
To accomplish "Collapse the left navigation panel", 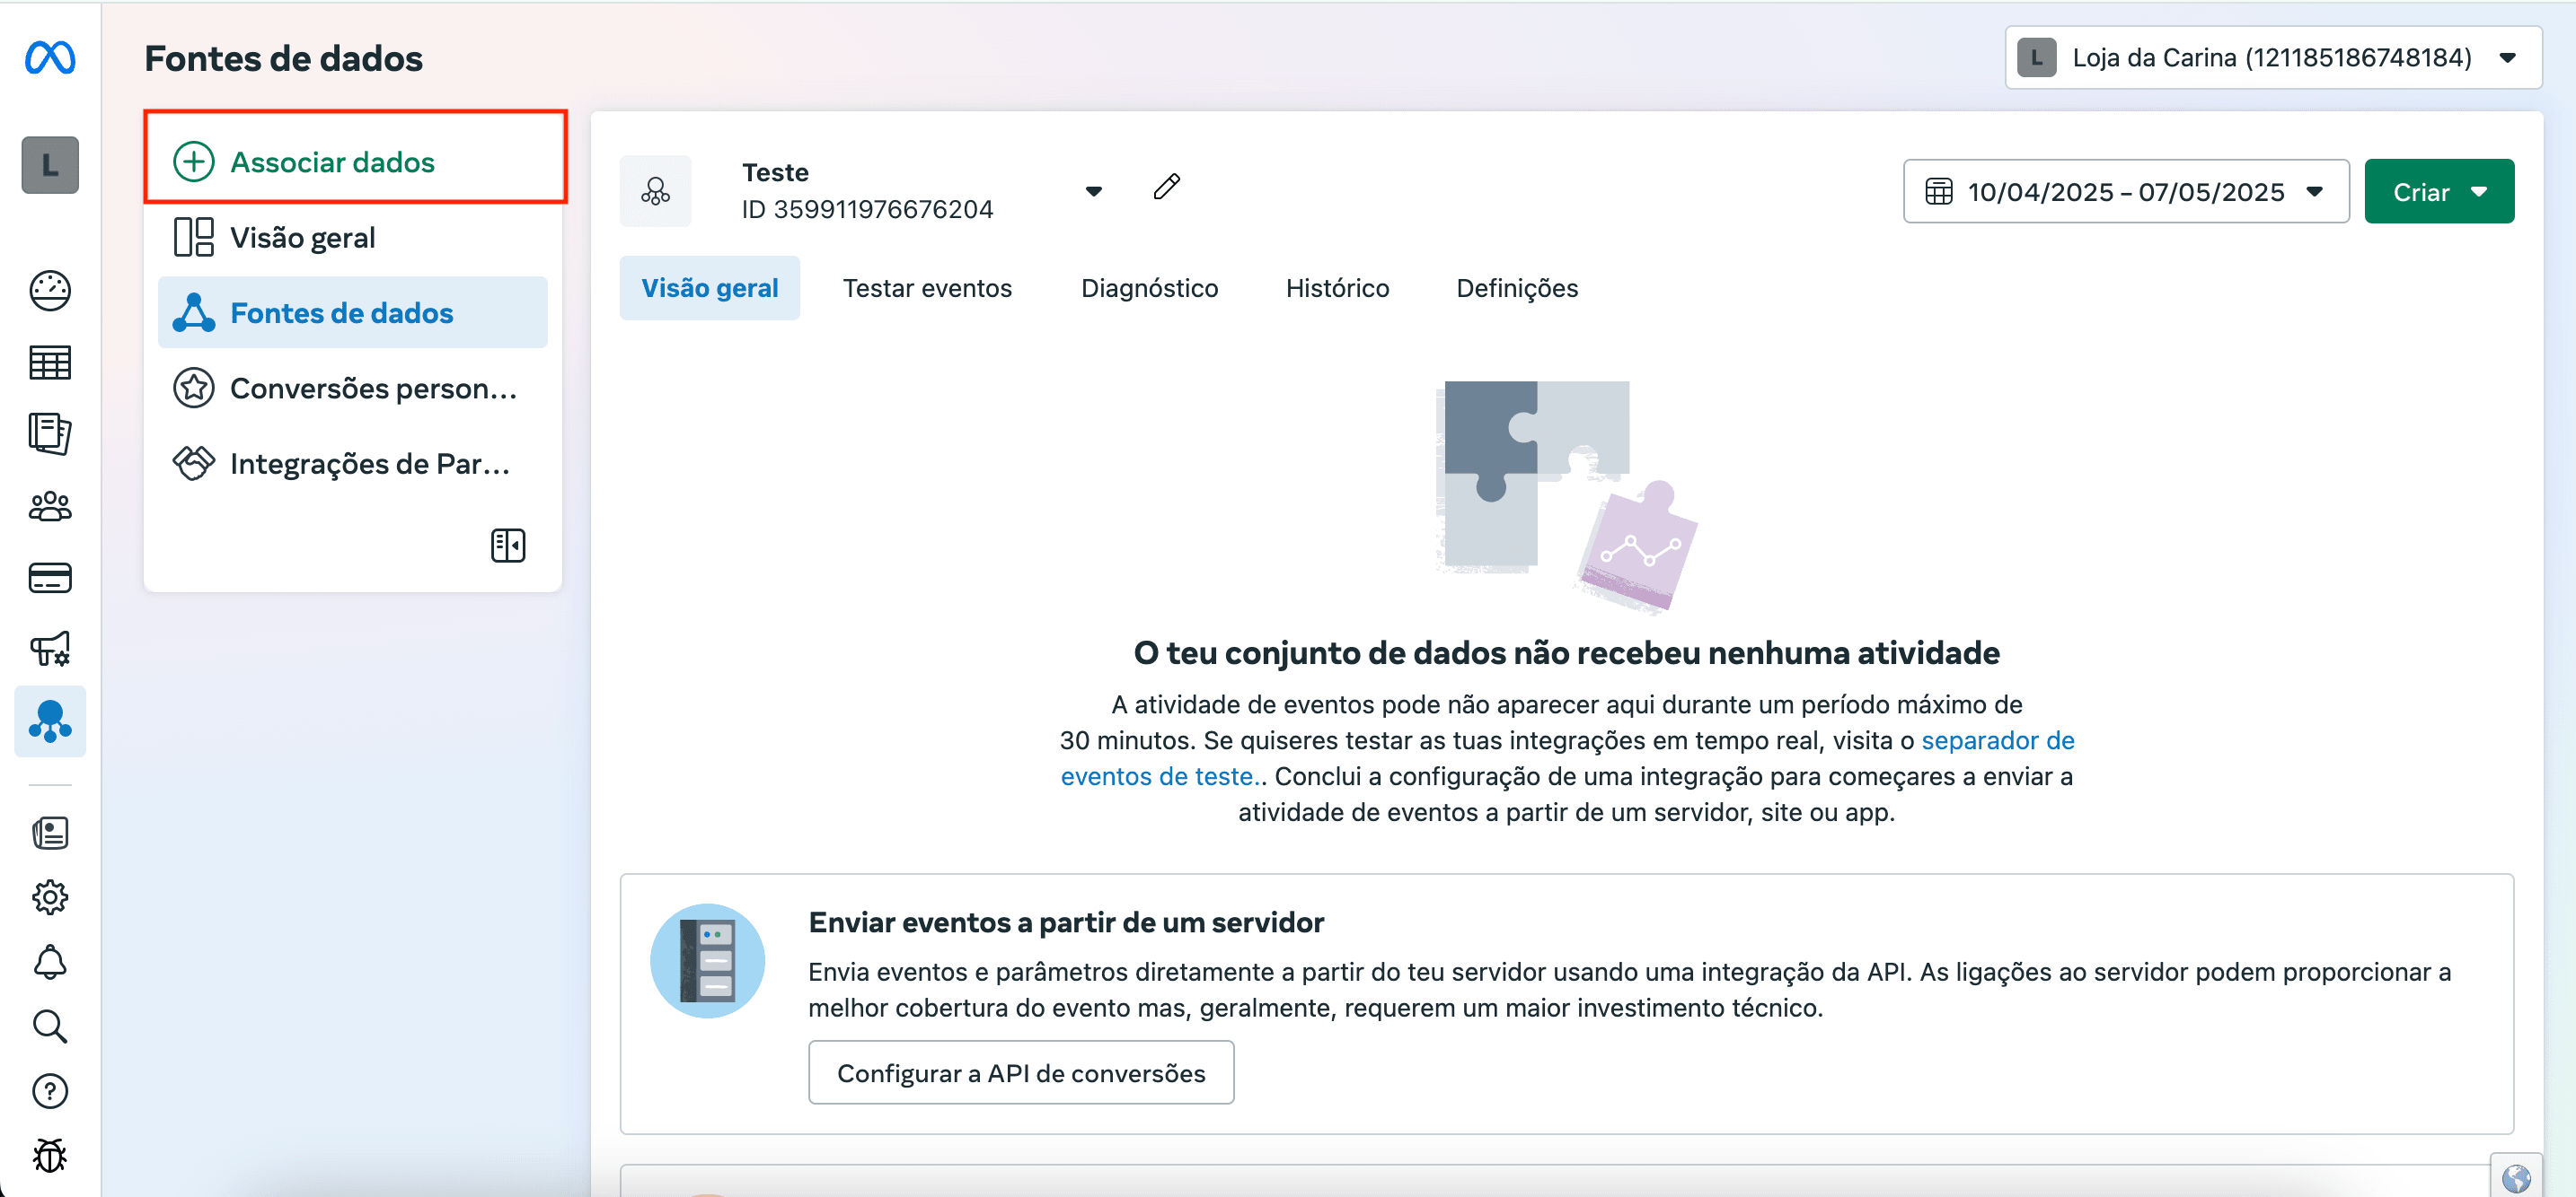I will 507,546.
